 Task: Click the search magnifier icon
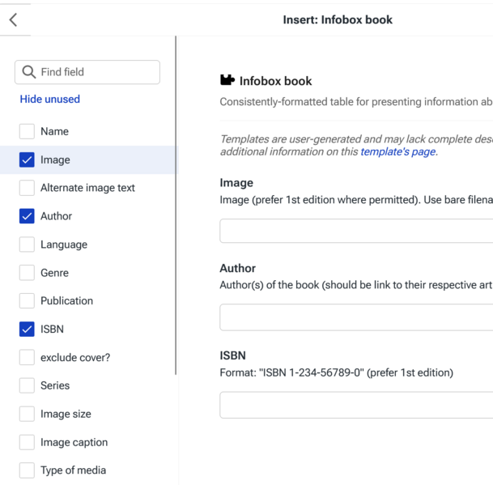[29, 72]
